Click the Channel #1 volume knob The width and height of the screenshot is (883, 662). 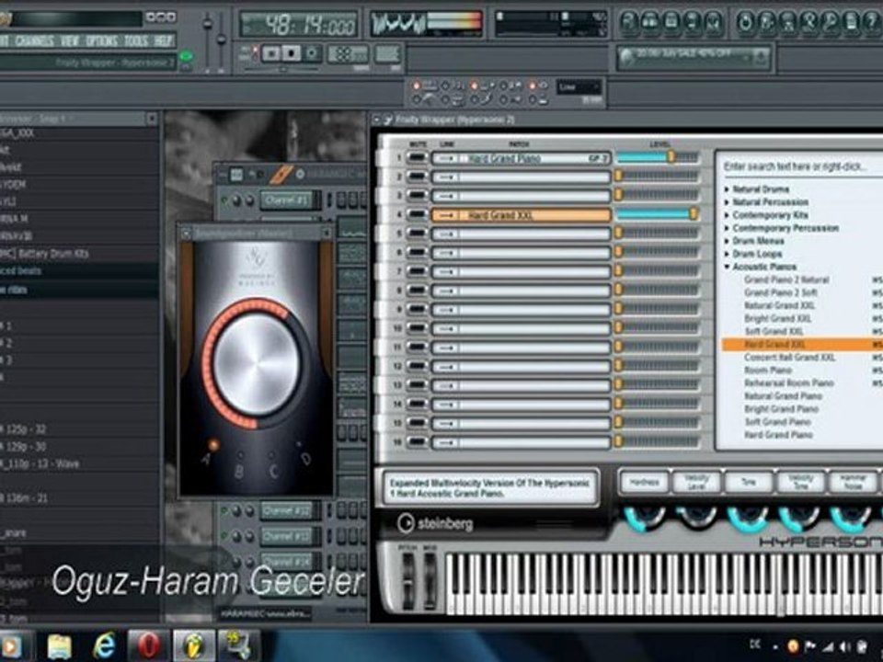249,200
